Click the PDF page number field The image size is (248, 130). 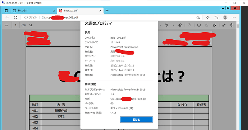[15, 25]
